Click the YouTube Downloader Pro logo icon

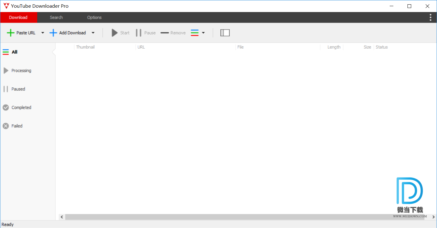(6, 6)
